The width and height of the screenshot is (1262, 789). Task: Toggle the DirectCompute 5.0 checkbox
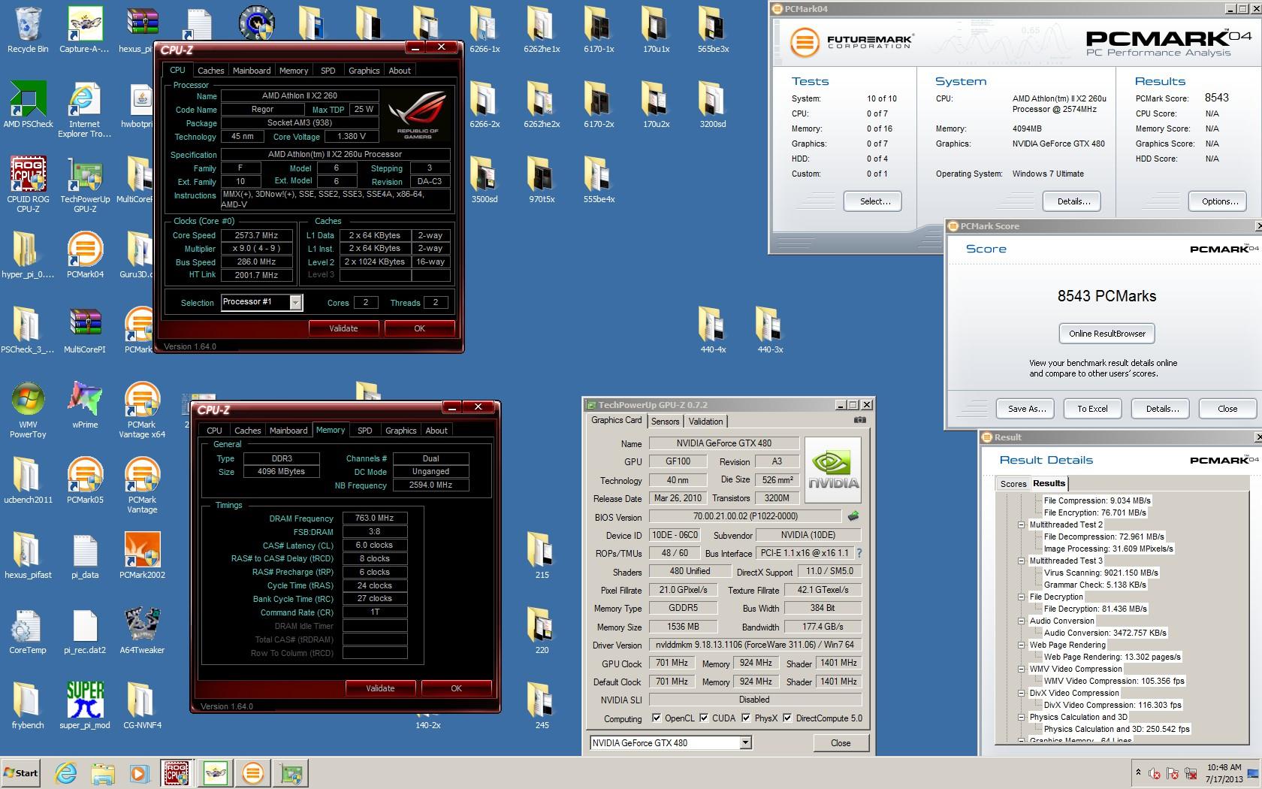[787, 718]
